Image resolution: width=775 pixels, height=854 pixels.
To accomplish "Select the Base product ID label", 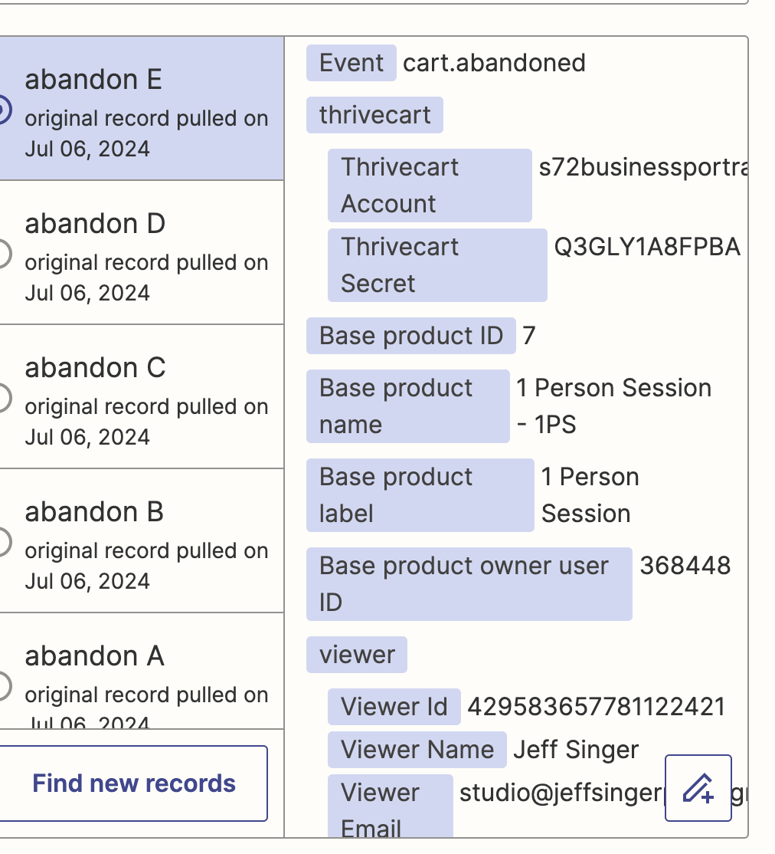I will point(411,336).
